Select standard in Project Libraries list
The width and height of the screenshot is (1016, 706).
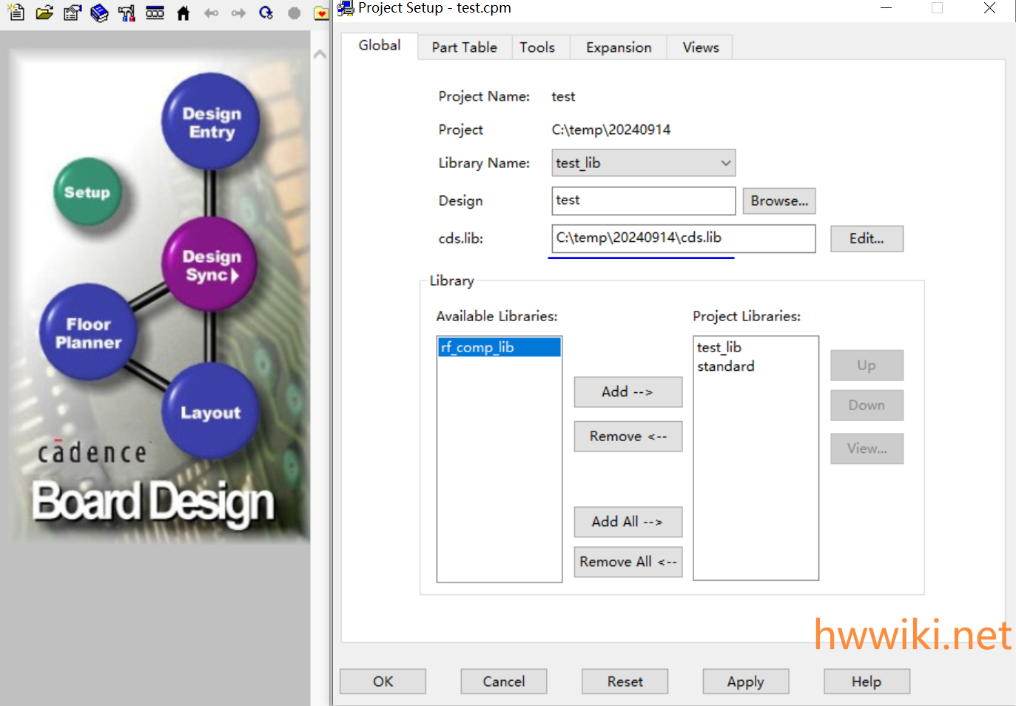[x=725, y=366]
